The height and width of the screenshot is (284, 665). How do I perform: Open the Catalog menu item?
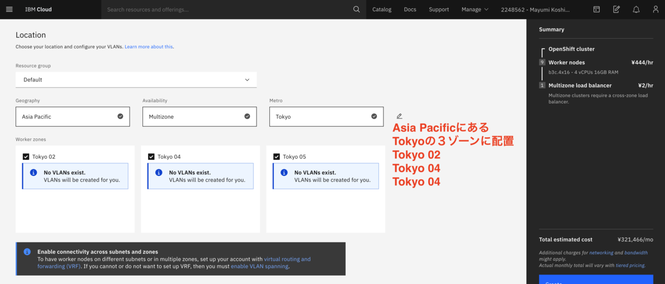(x=381, y=9)
